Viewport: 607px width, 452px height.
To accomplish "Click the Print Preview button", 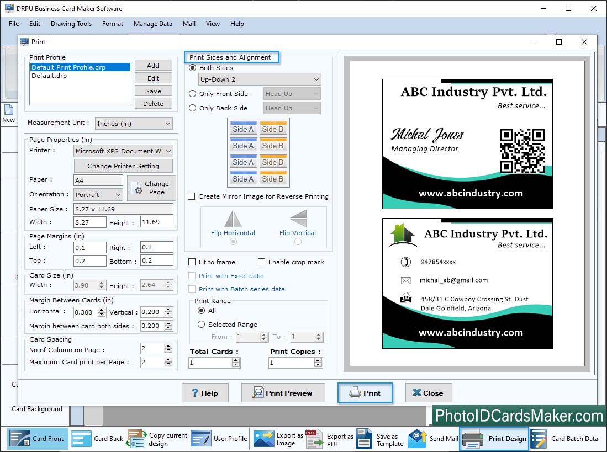I will click(283, 393).
